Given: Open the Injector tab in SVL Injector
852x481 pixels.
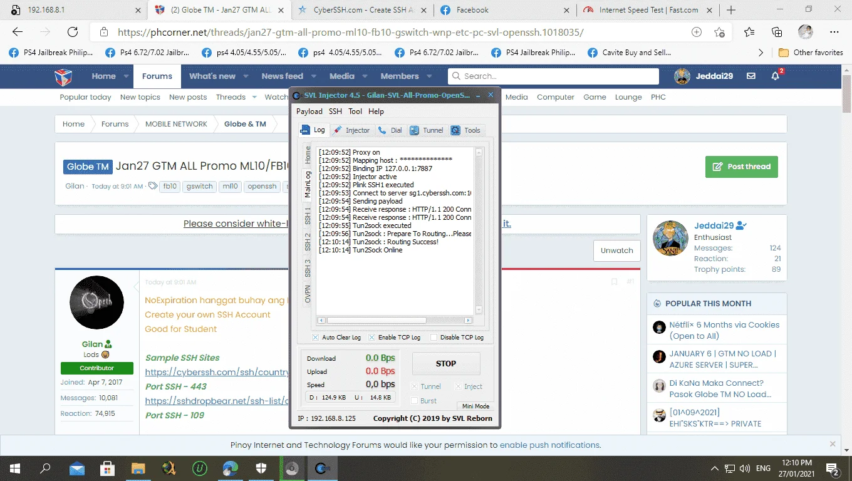Looking at the screenshot, I should pos(351,130).
